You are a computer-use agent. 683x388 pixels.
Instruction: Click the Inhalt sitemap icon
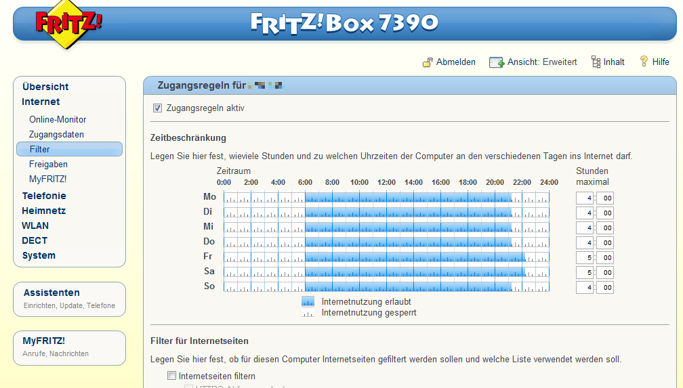596,62
